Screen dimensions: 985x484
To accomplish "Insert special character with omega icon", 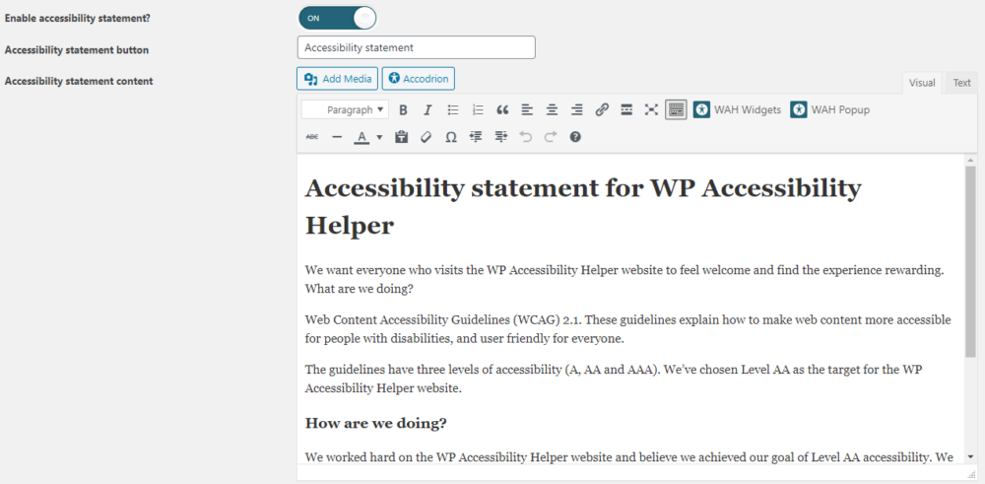I will point(451,137).
